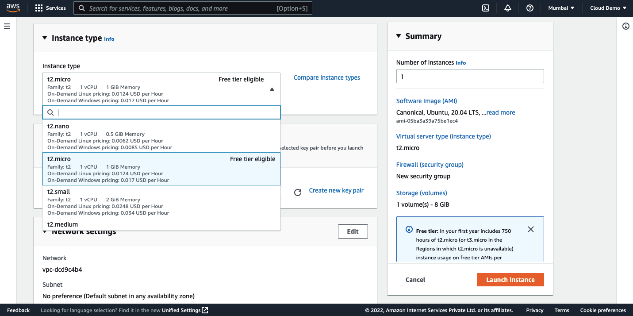
Task: Open the Mumbai region selector
Action: pos(561,8)
